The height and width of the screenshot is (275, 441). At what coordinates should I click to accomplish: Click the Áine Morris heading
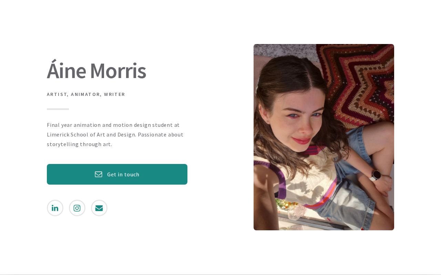(96, 70)
